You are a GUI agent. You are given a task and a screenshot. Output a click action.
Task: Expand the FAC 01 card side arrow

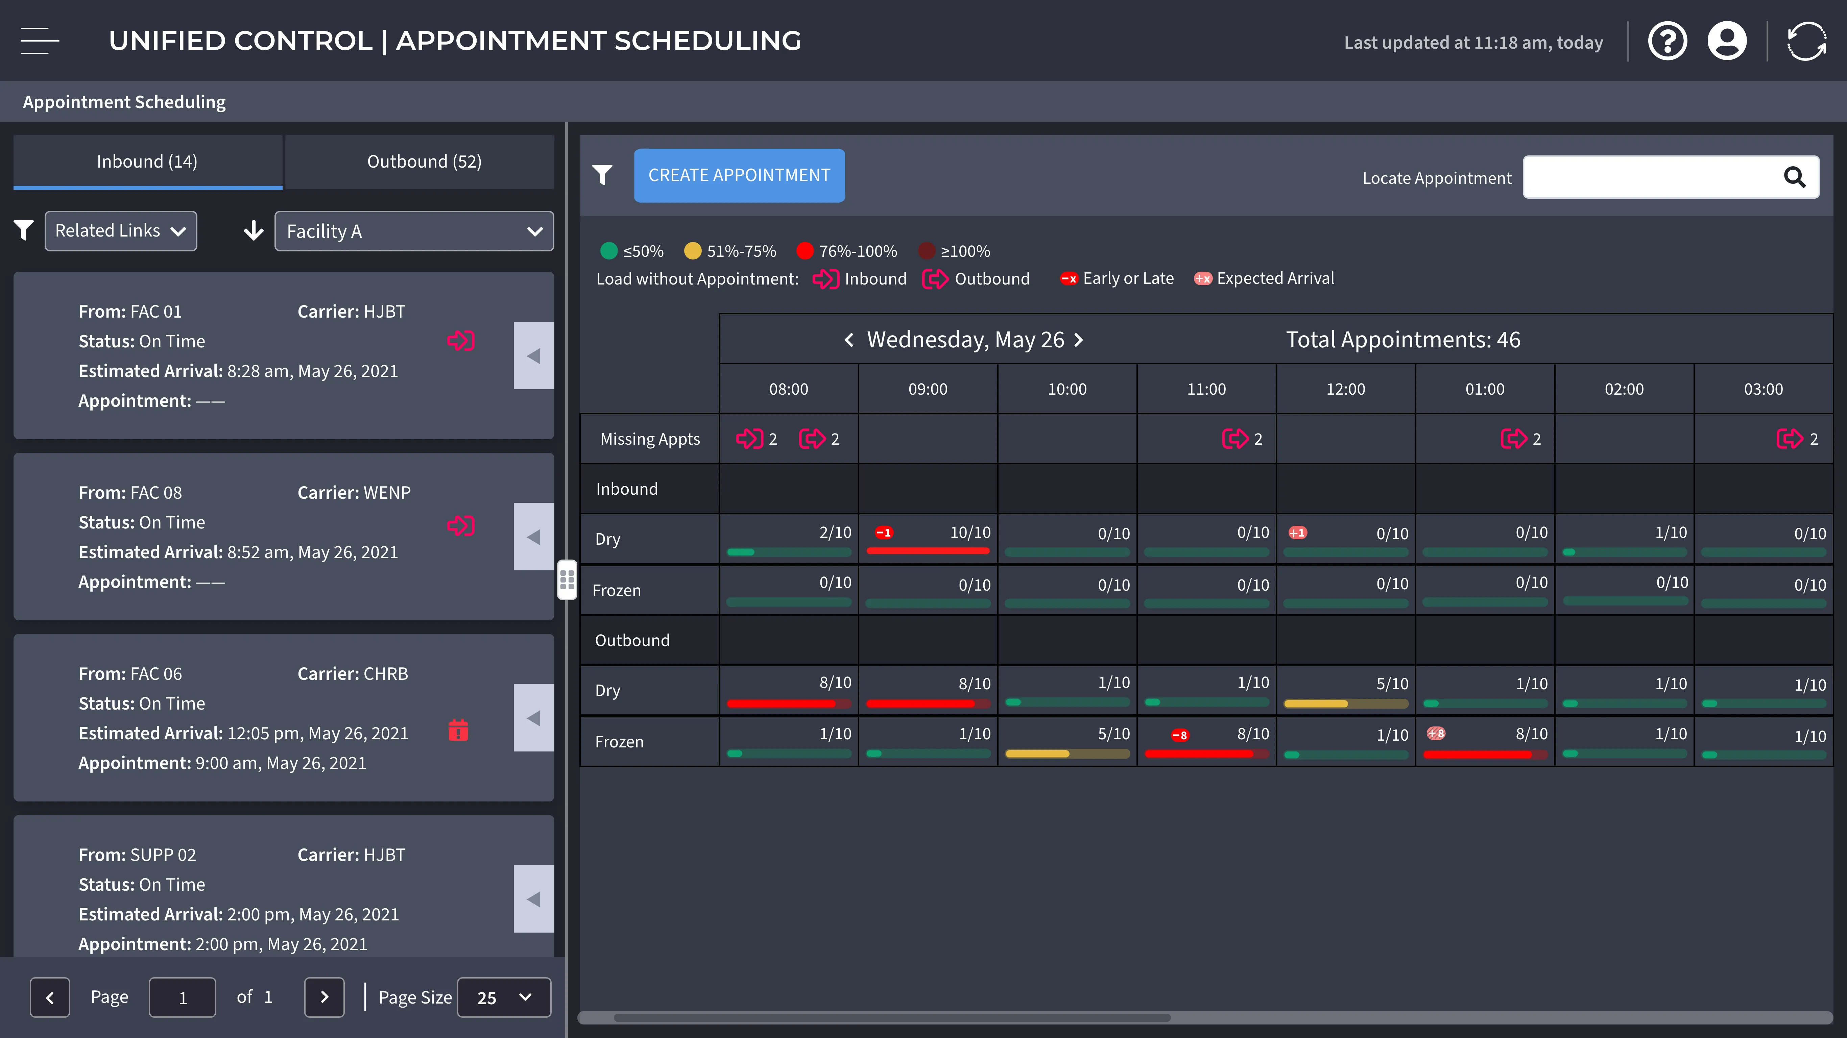(x=533, y=355)
